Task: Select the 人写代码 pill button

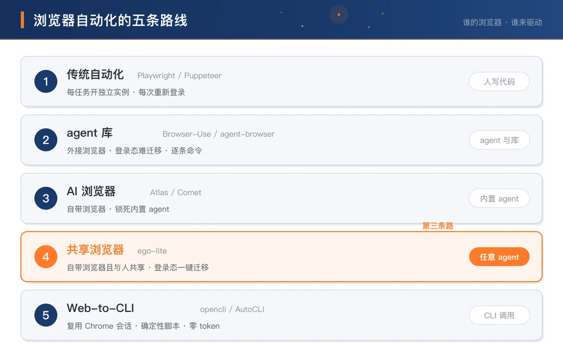Action: (x=499, y=82)
